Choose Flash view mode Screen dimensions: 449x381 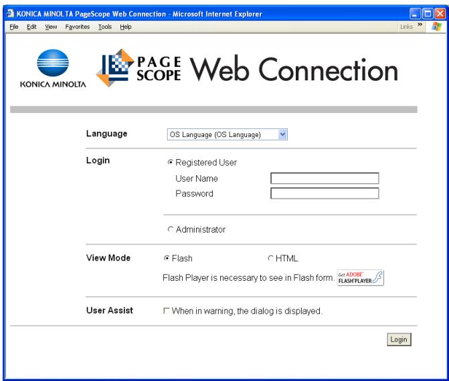[x=167, y=258]
